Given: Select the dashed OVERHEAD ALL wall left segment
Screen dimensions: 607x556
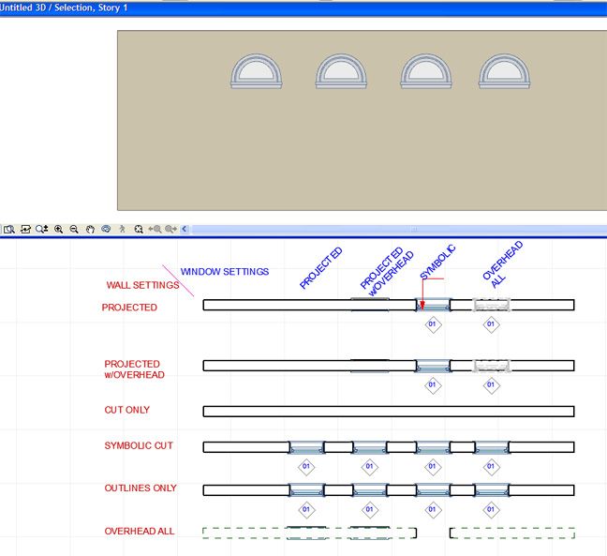Looking at the screenshot, I should pyautogui.click(x=309, y=533).
